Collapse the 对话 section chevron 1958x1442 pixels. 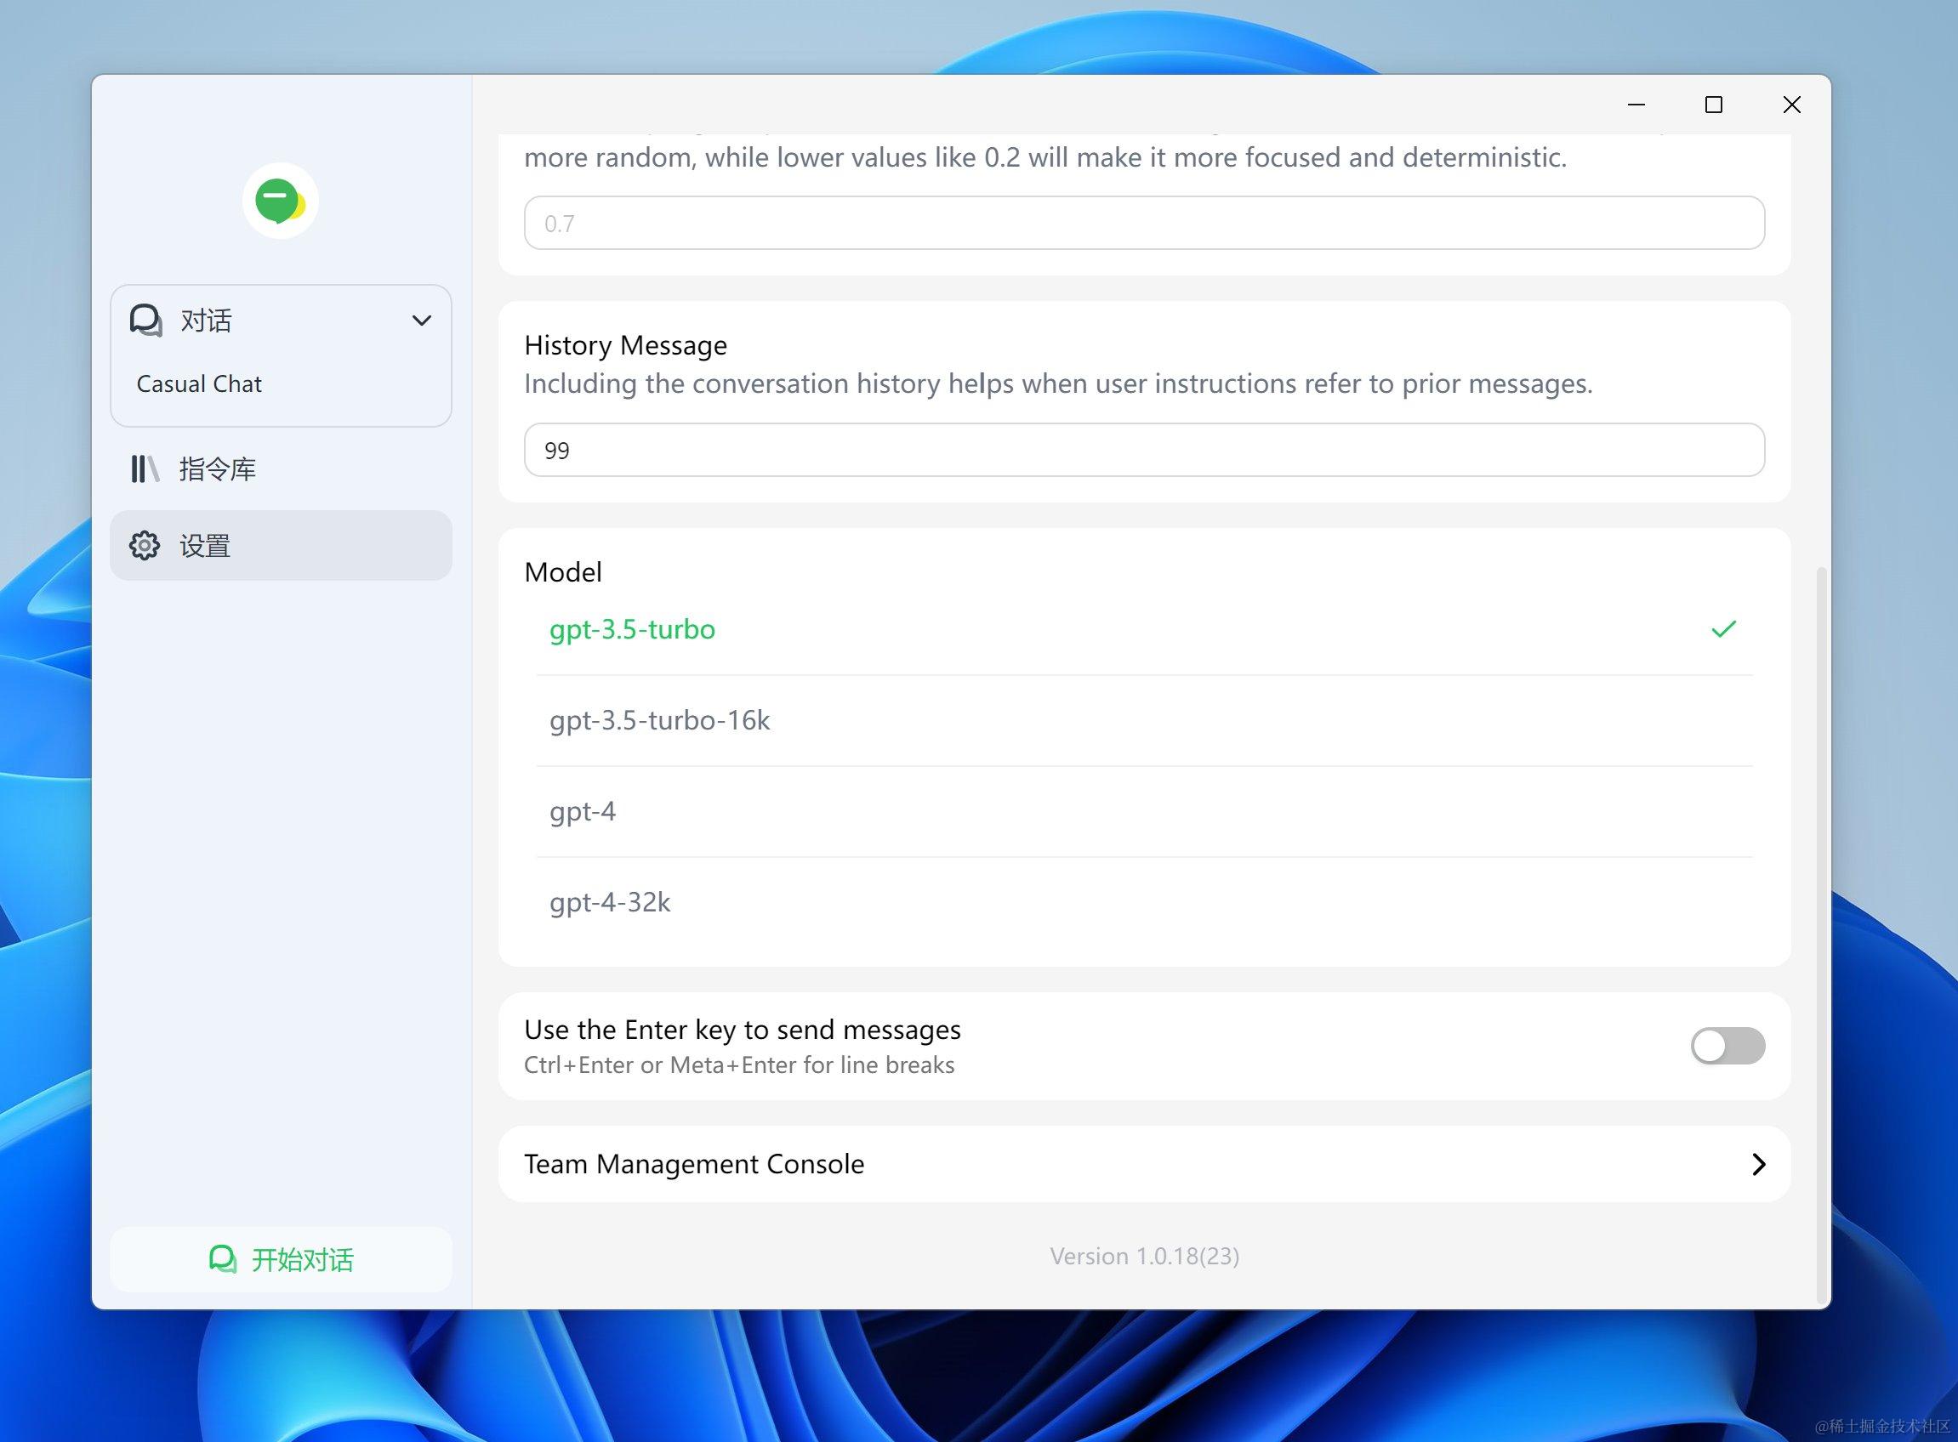(x=422, y=321)
